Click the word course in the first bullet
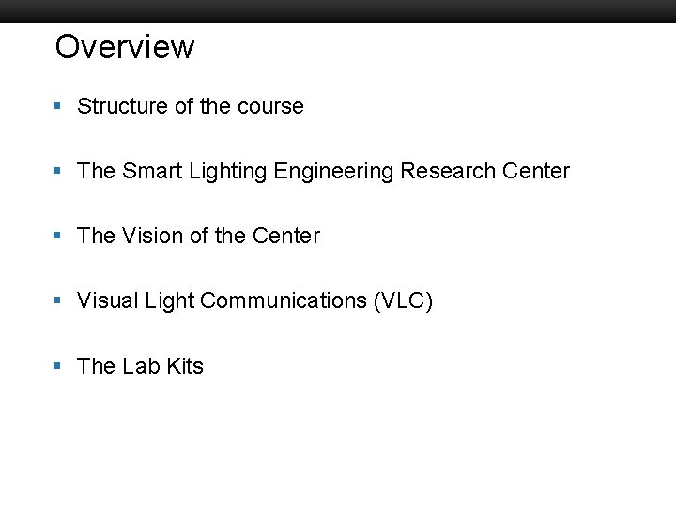The height and width of the screenshot is (507, 676). [270, 106]
